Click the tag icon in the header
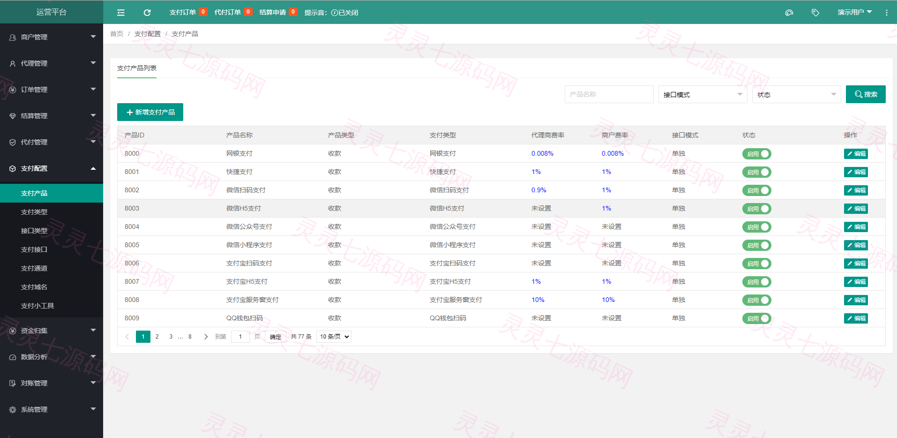 click(815, 13)
